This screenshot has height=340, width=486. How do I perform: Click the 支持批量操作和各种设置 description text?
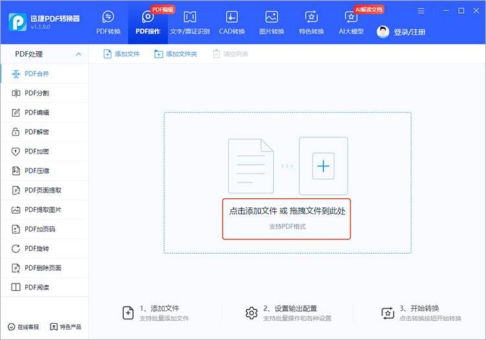[x=297, y=319]
